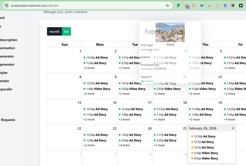246x166 pixels.
Task: Open the gray K browser extension
Action: [x=217, y=5]
